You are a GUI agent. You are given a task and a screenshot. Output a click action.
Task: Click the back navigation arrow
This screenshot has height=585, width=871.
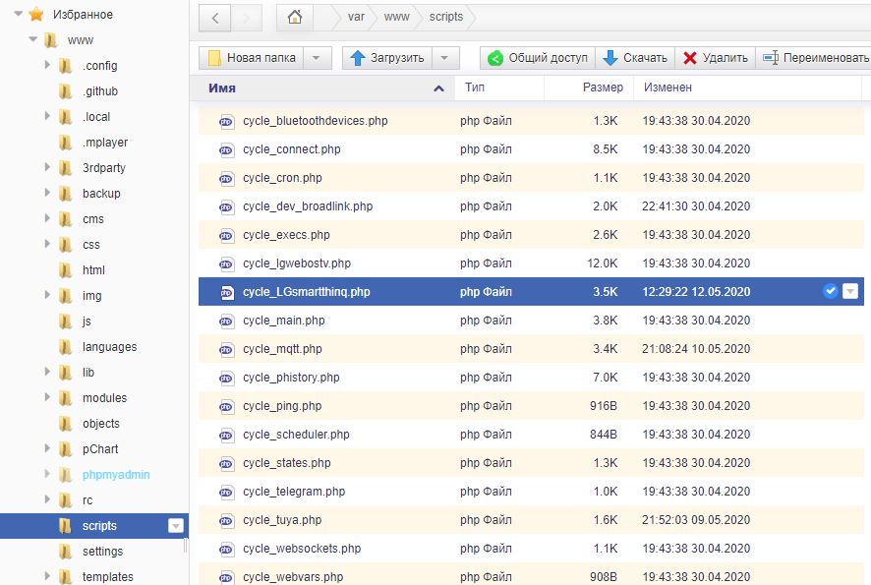[215, 17]
